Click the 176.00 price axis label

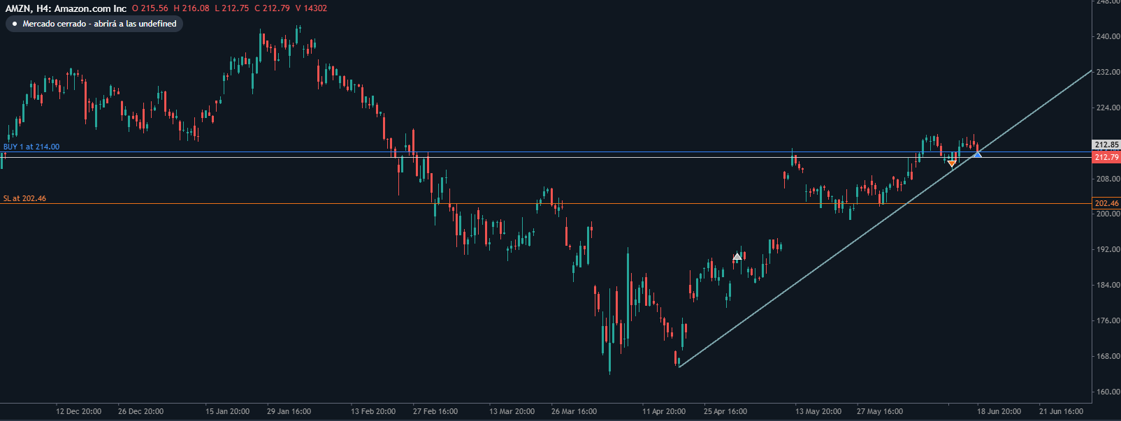coord(1108,320)
